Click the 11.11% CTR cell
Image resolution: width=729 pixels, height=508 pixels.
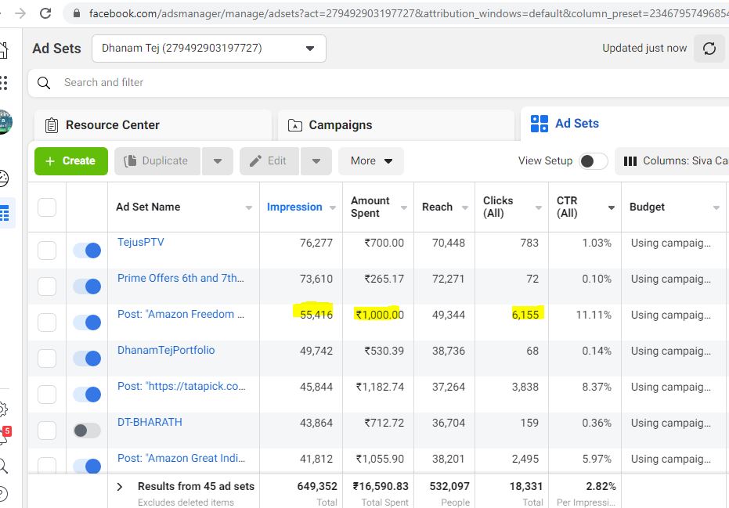[594, 315]
